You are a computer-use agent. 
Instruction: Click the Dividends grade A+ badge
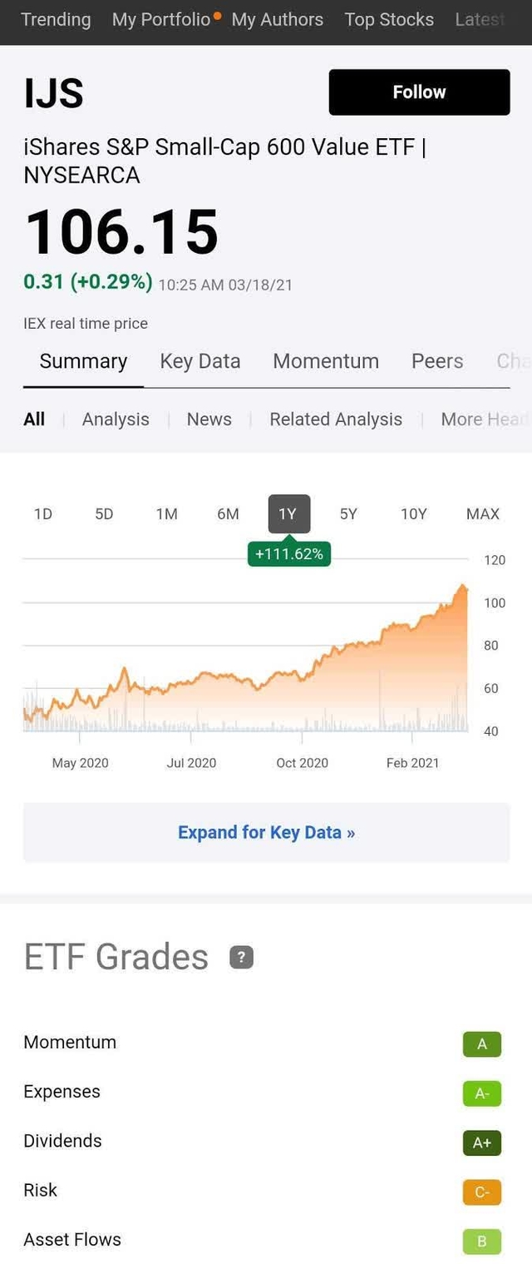point(482,1143)
